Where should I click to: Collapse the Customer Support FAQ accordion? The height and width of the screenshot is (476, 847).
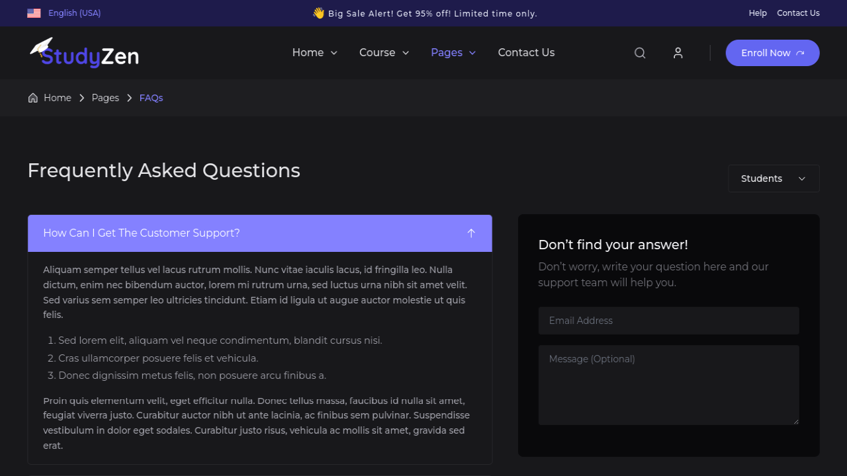260,233
